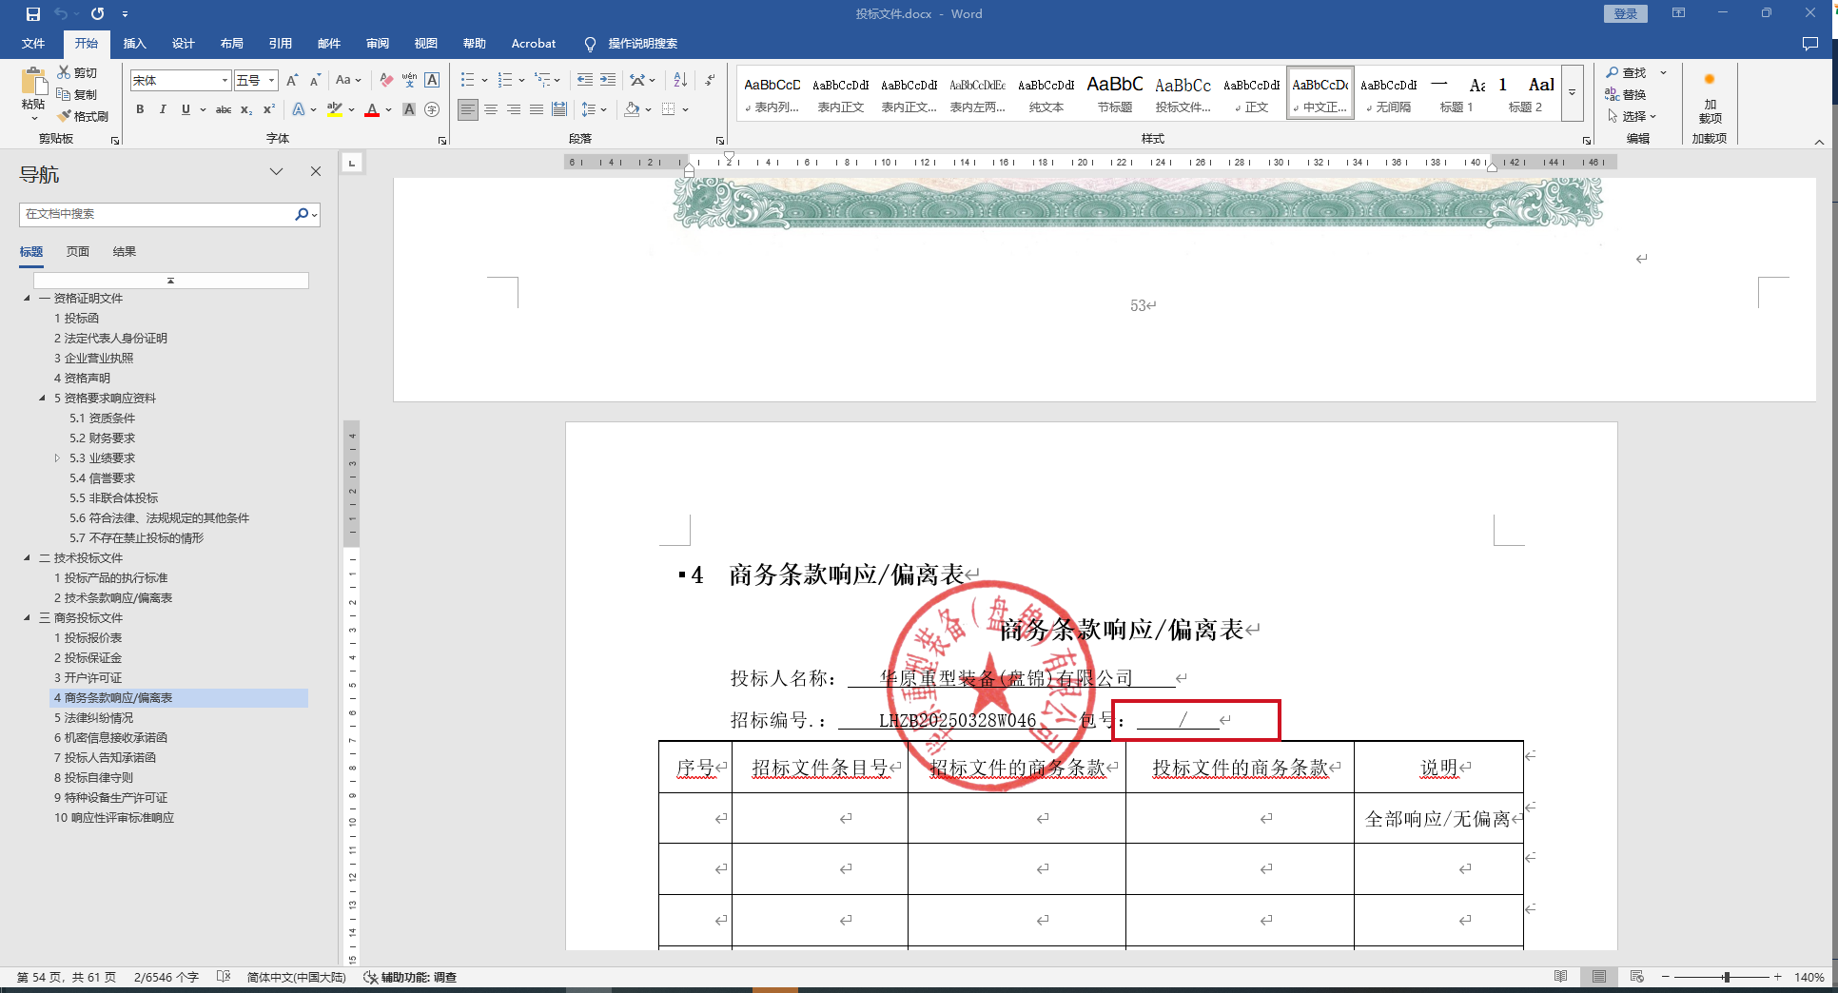Image resolution: width=1838 pixels, height=993 pixels.
Task: Open the font size dropdown (五号)
Action: pyautogui.click(x=271, y=81)
